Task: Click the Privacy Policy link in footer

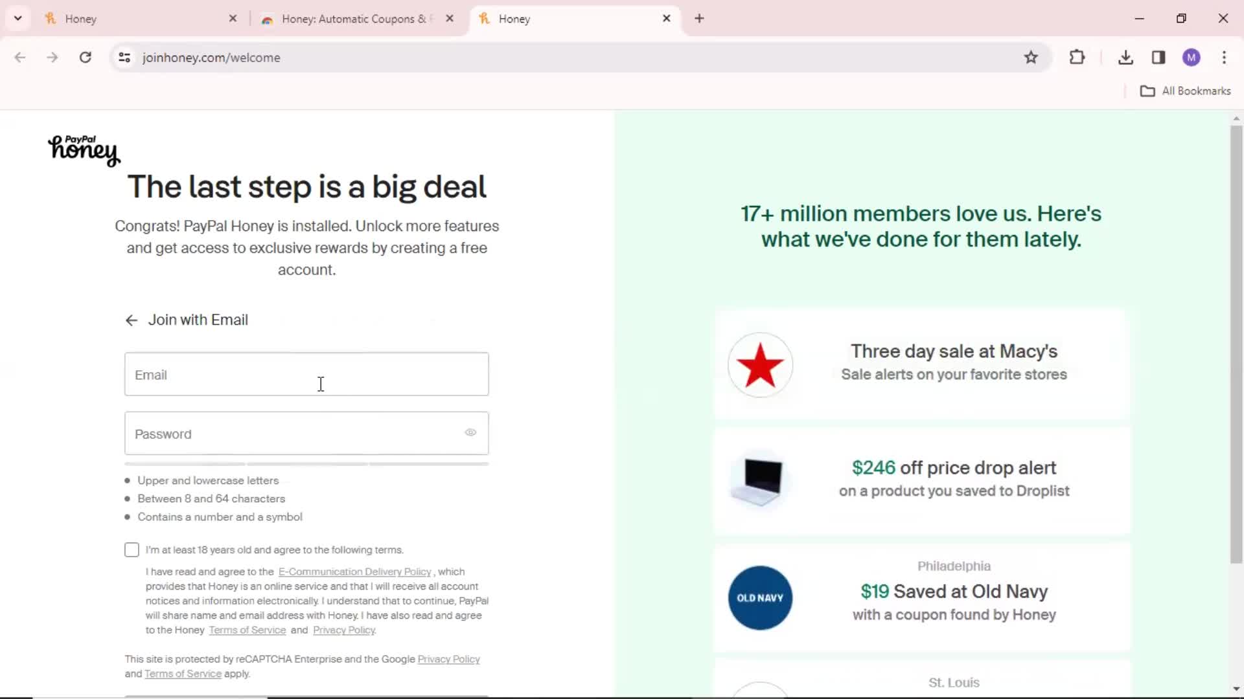Action: (448, 659)
